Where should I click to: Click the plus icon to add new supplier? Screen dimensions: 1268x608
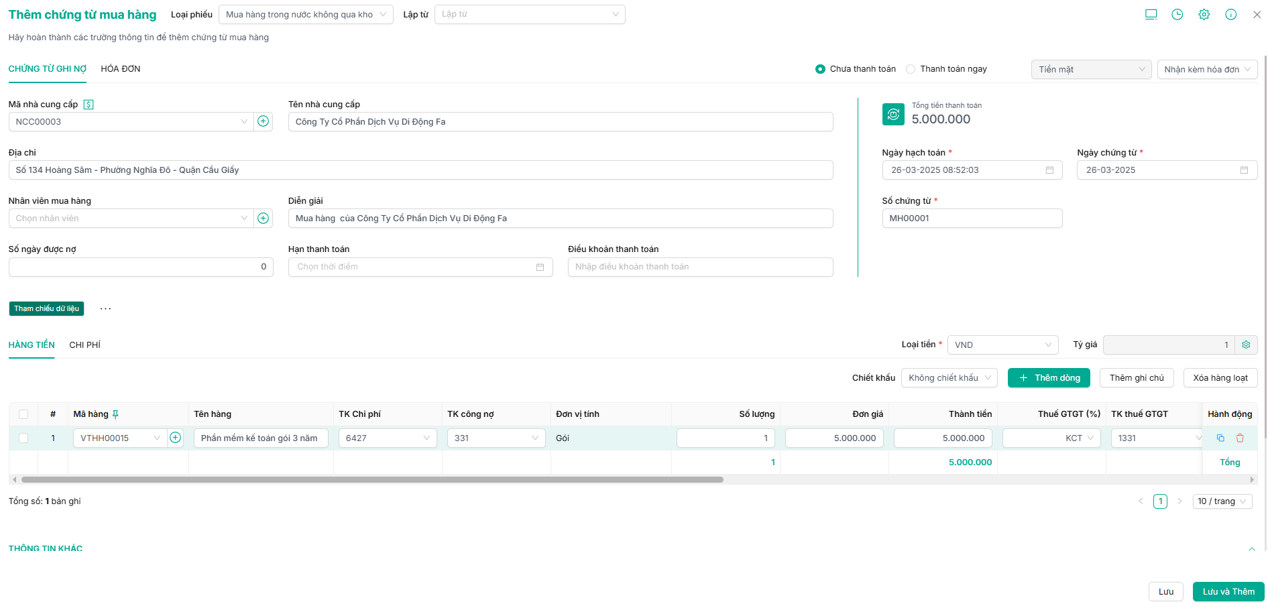tap(264, 121)
